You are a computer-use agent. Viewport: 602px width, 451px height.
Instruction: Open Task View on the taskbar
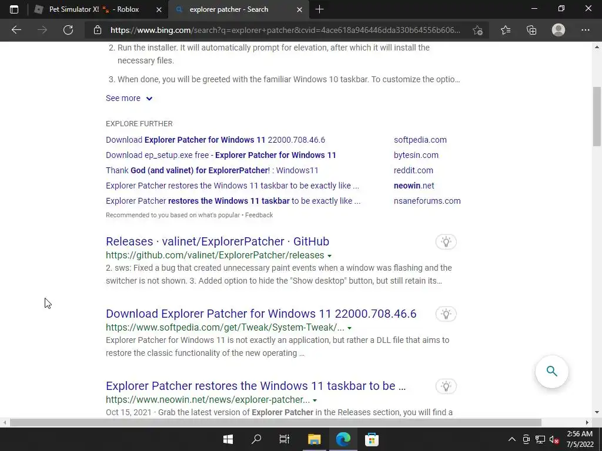coord(285,439)
